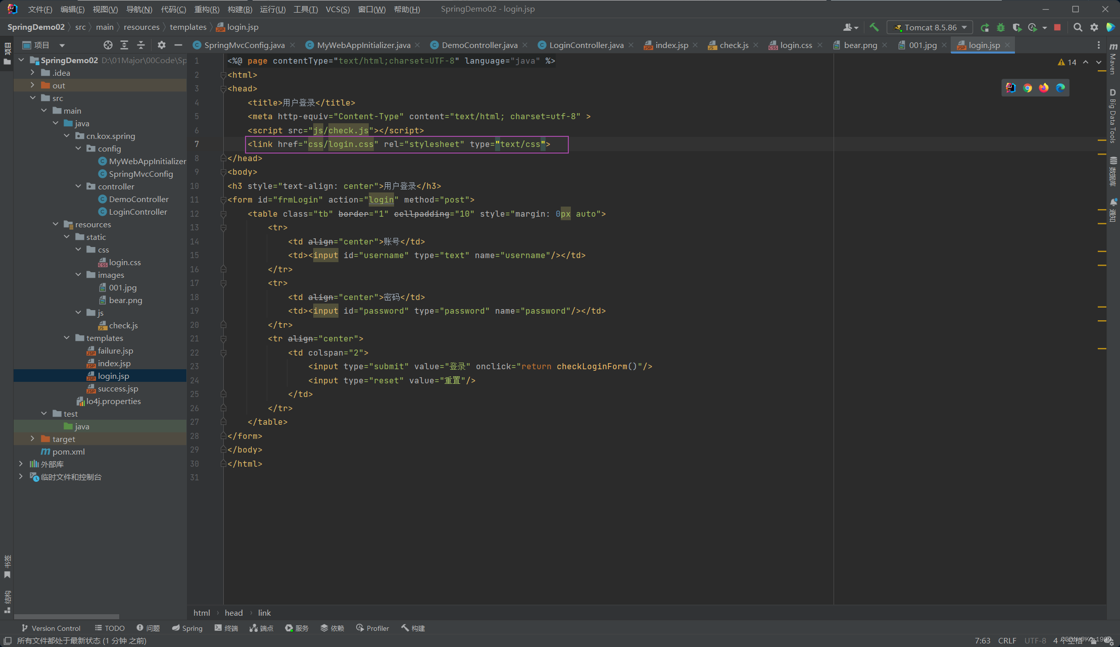Viewport: 1120px width, 647px height.
Task: Open the 重构(R) menu
Action: pos(207,9)
